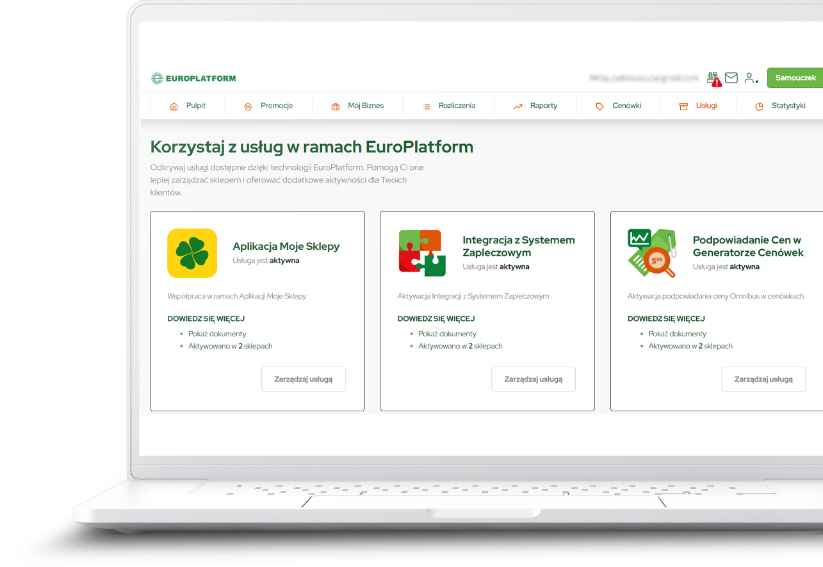The width and height of the screenshot is (823, 567).
Task: Open Pokaż dokumenty under Aplikacja Moje Sklepy
Action: tap(217, 334)
